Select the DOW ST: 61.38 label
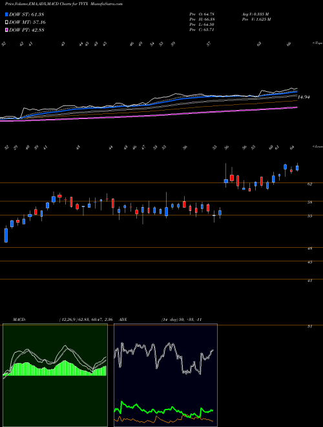 click(26, 14)
